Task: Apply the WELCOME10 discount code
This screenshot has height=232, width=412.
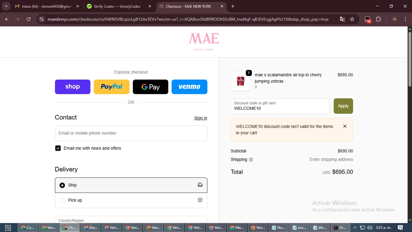Action: (x=343, y=106)
